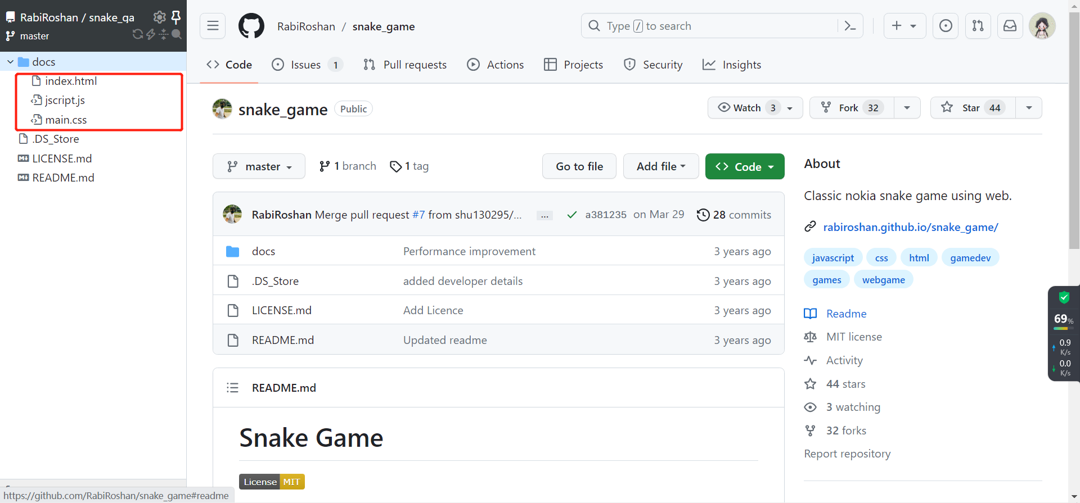1080x503 pixels.
Task: Open the master branch dropdown
Action: (x=259, y=166)
